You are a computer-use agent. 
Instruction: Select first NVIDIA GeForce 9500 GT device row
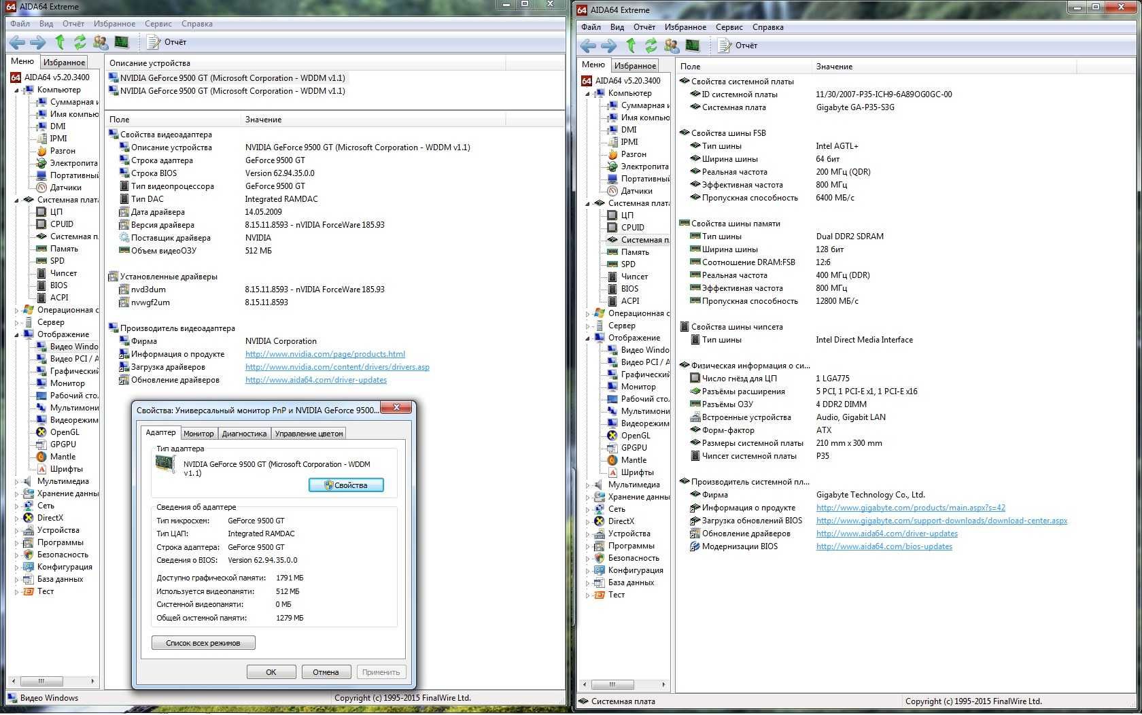tap(228, 78)
